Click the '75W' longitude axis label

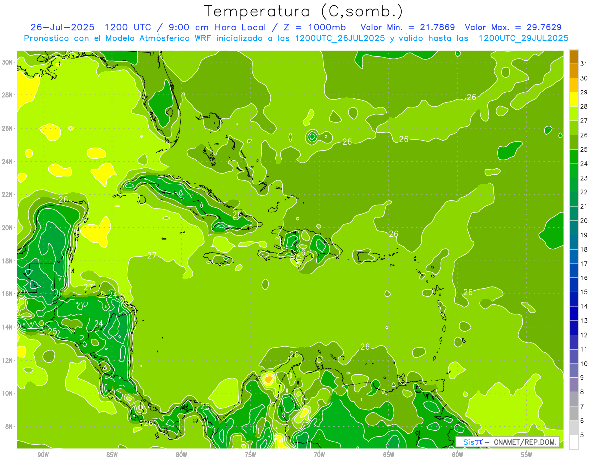[250, 455]
